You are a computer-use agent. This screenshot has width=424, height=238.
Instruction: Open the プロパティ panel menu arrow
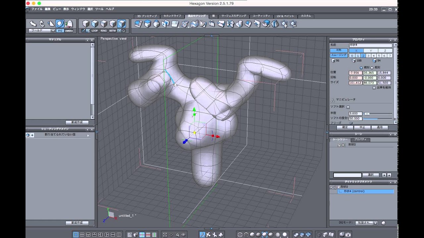390,40
